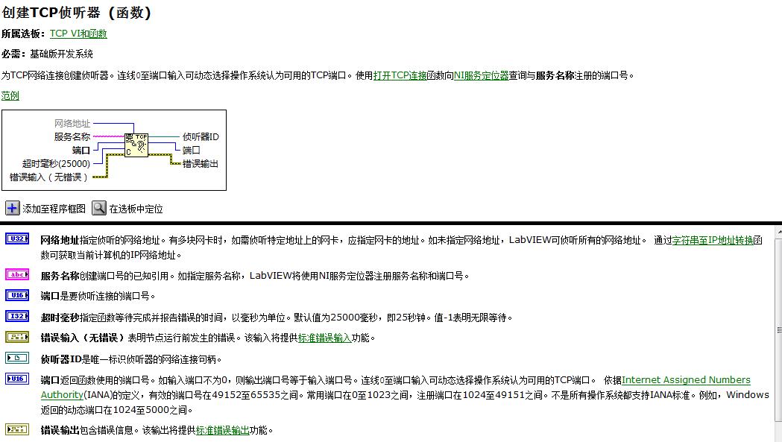Select the U32 网络地址 datatype icon
Viewport: 782px width, 442px height.
coord(16,240)
